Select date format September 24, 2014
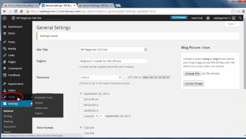 81,94
